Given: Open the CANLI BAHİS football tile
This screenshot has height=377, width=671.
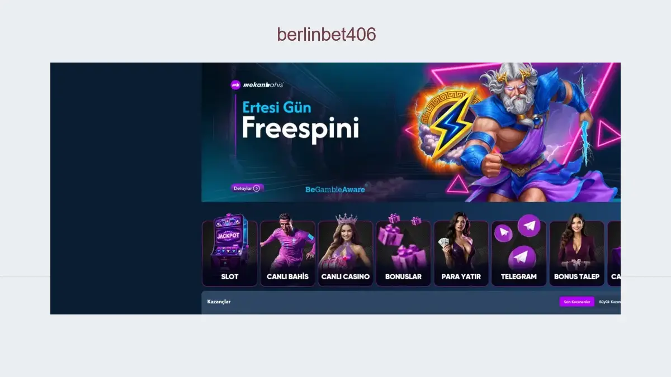Looking at the screenshot, I should click(x=288, y=254).
